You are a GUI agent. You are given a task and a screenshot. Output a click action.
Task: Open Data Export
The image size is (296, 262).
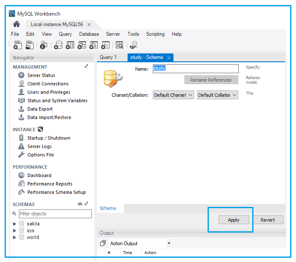tap(40, 109)
